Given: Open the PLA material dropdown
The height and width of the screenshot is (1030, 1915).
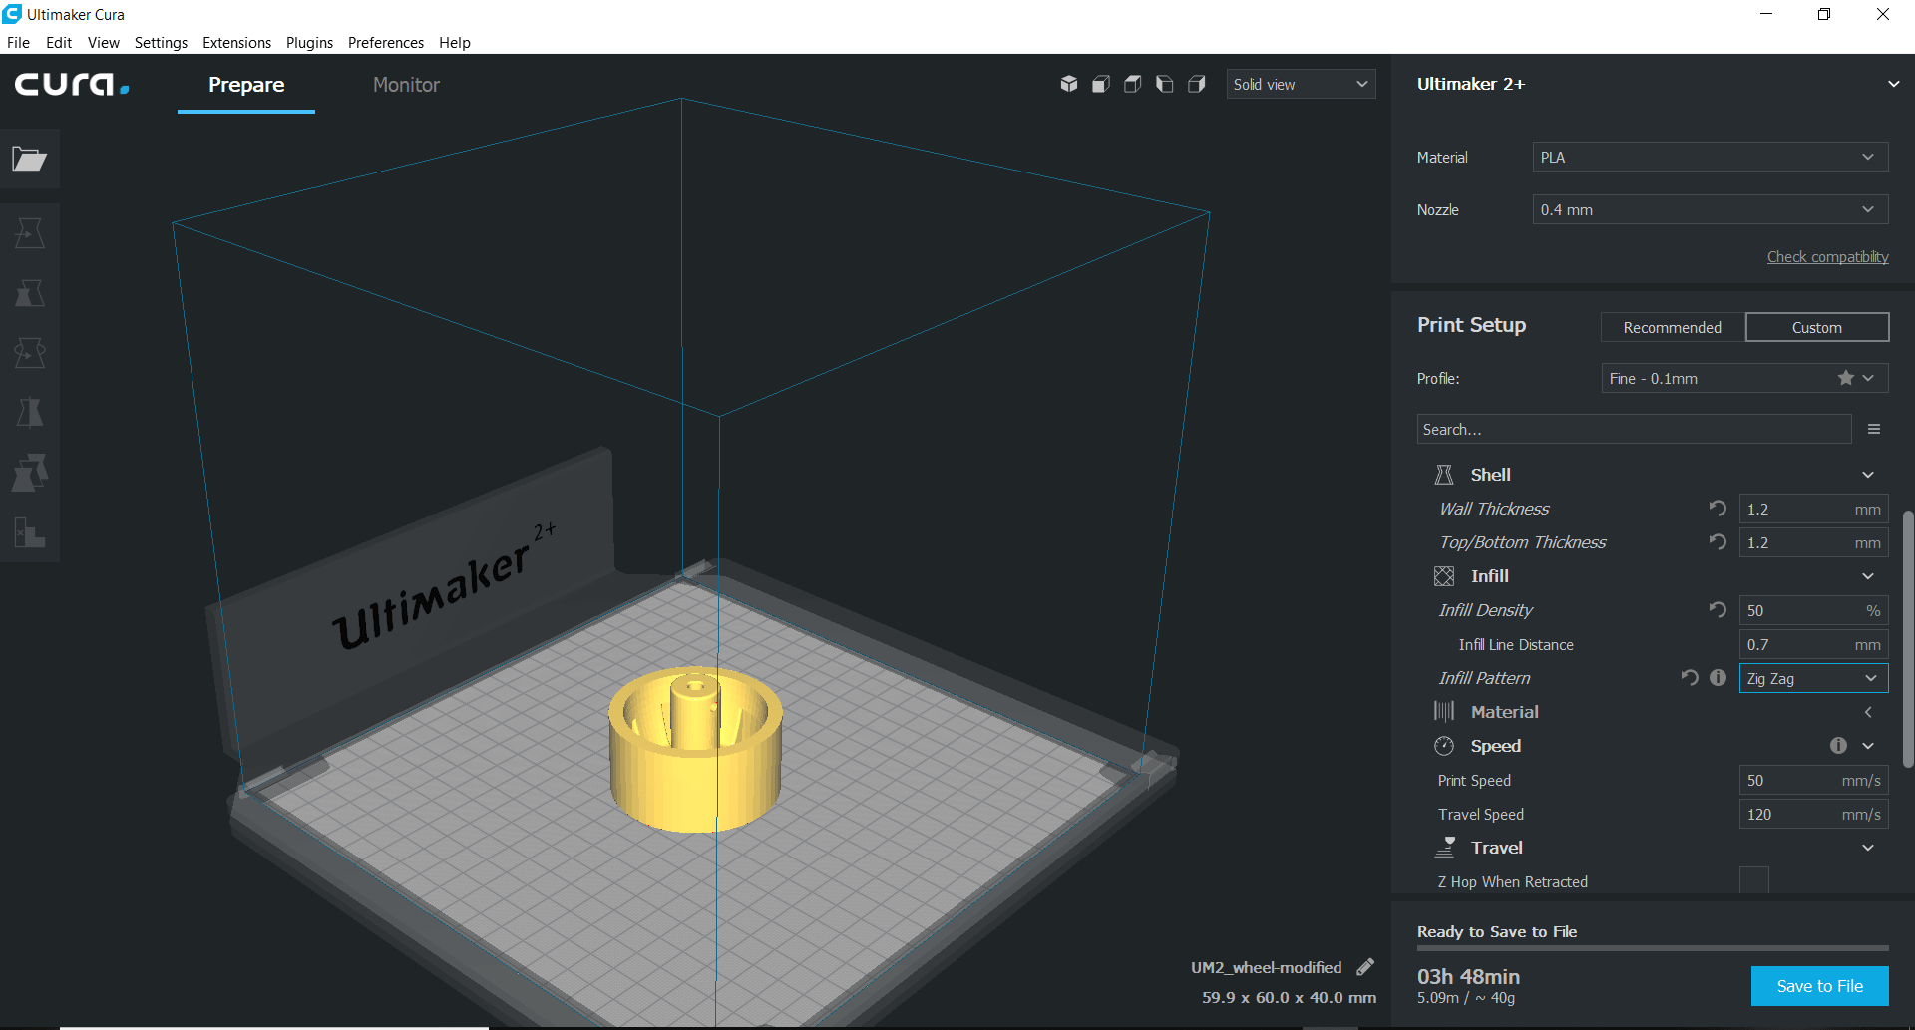Looking at the screenshot, I should click(1711, 157).
